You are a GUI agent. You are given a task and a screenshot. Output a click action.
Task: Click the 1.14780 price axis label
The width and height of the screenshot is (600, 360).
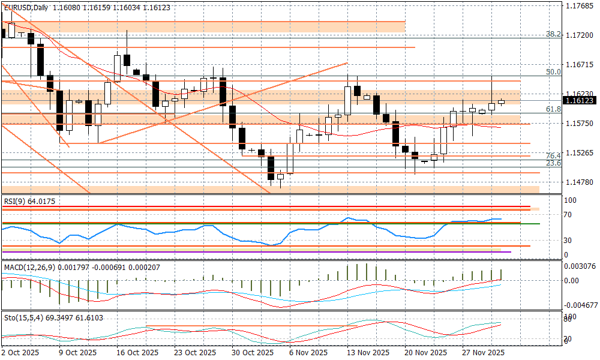pos(580,182)
